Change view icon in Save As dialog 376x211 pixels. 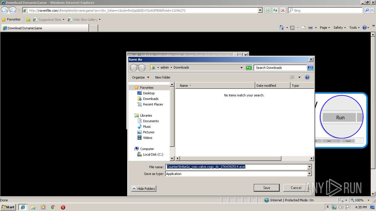point(292,77)
